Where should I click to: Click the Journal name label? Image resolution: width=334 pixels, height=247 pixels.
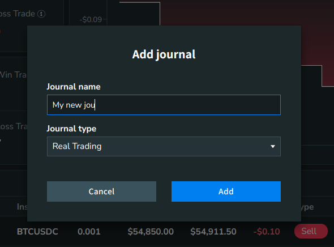tap(74, 87)
